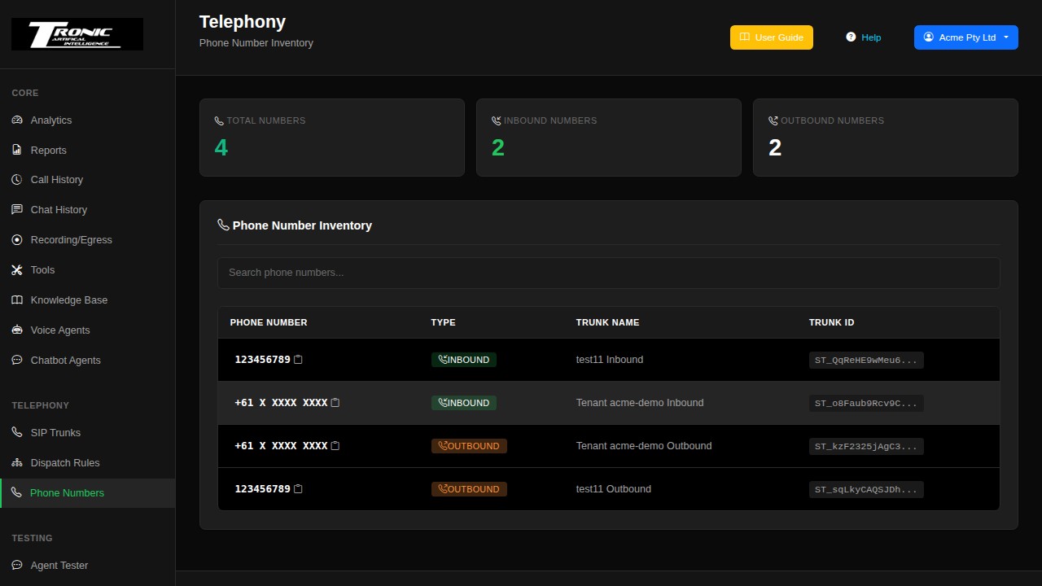Image resolution: width=1042 pixels, height=586 pixels.
Task: Click the Reports chart icon
Action: (x=17, y=151)
